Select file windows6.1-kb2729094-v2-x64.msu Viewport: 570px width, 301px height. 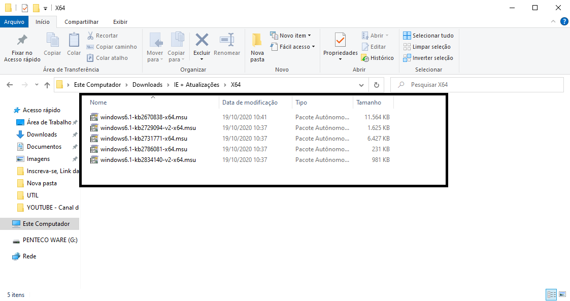point(148,127)
